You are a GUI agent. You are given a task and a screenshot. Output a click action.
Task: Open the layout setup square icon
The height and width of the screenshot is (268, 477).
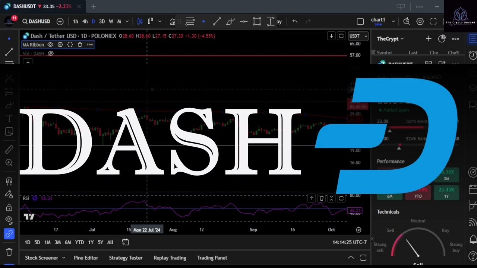coord(360,22)
